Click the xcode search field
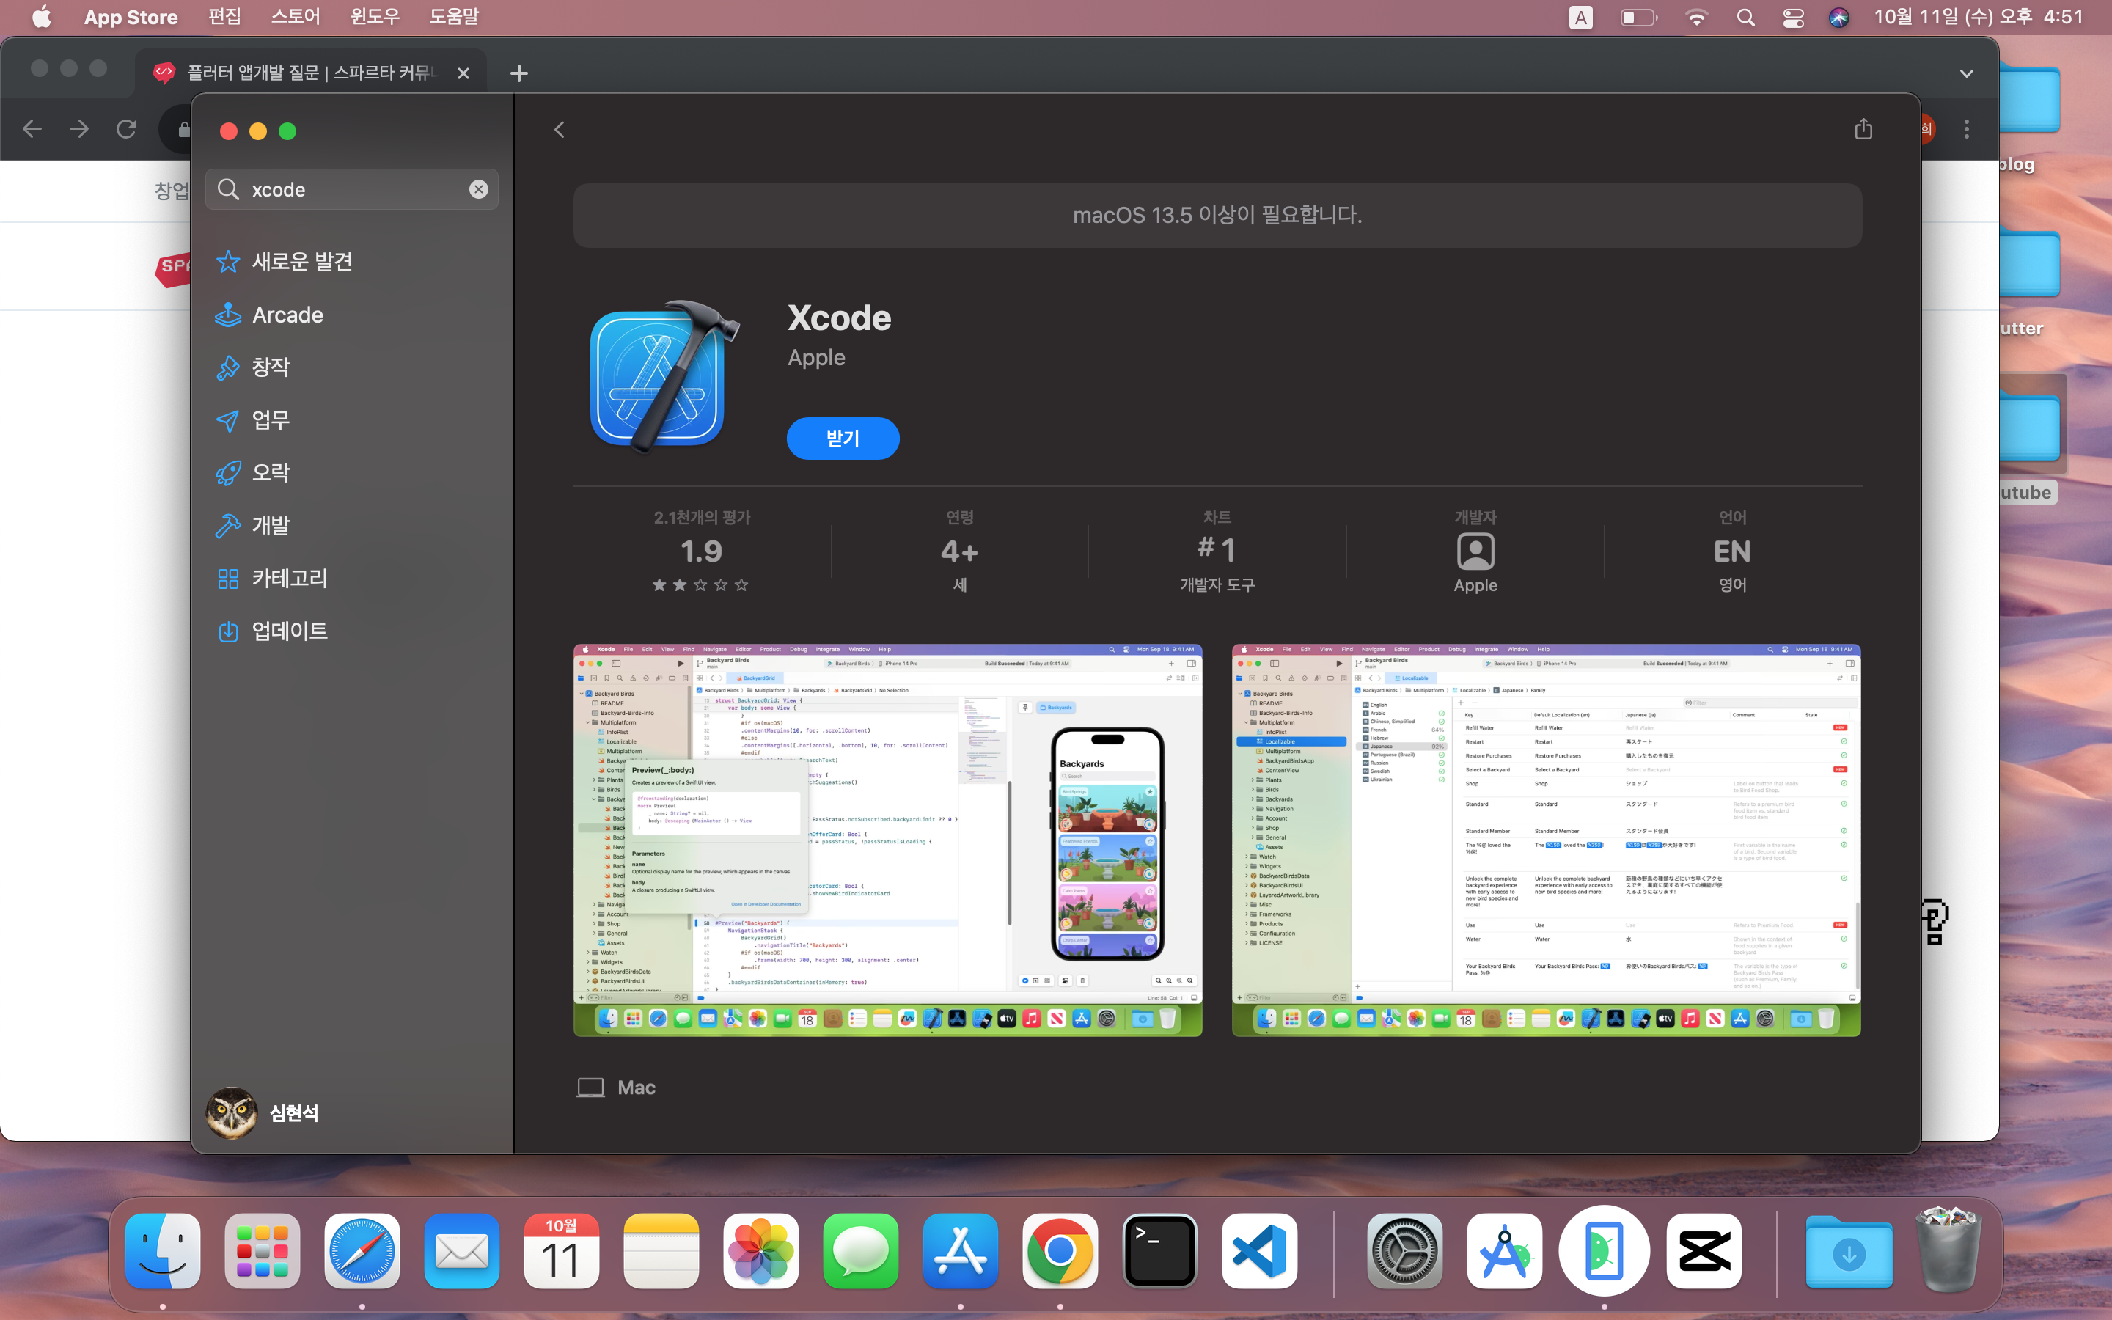 pos(352,189)
